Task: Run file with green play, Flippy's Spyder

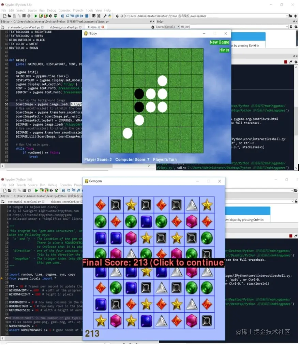Action: click(35, 16)
